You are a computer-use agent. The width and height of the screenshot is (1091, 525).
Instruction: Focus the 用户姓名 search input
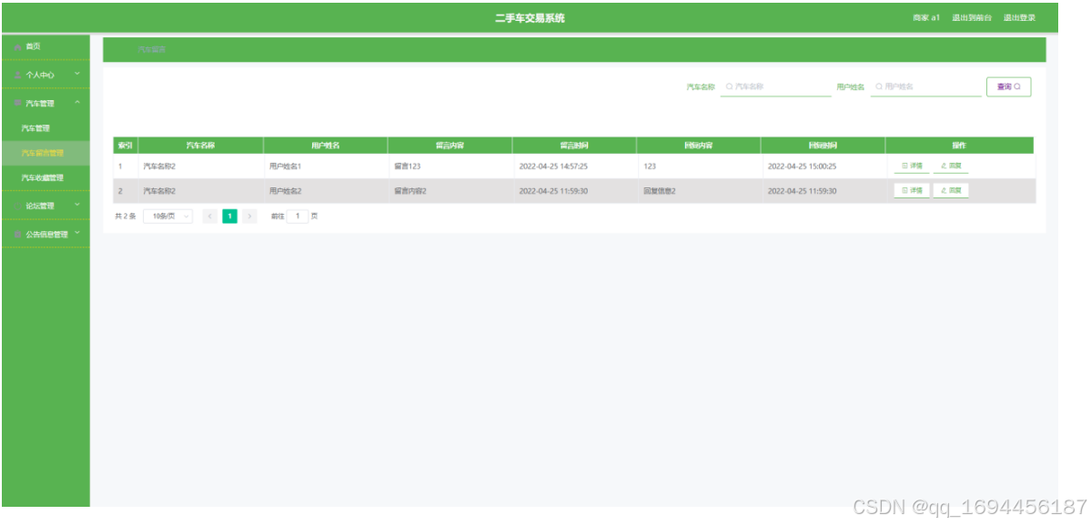click(926, 87)
